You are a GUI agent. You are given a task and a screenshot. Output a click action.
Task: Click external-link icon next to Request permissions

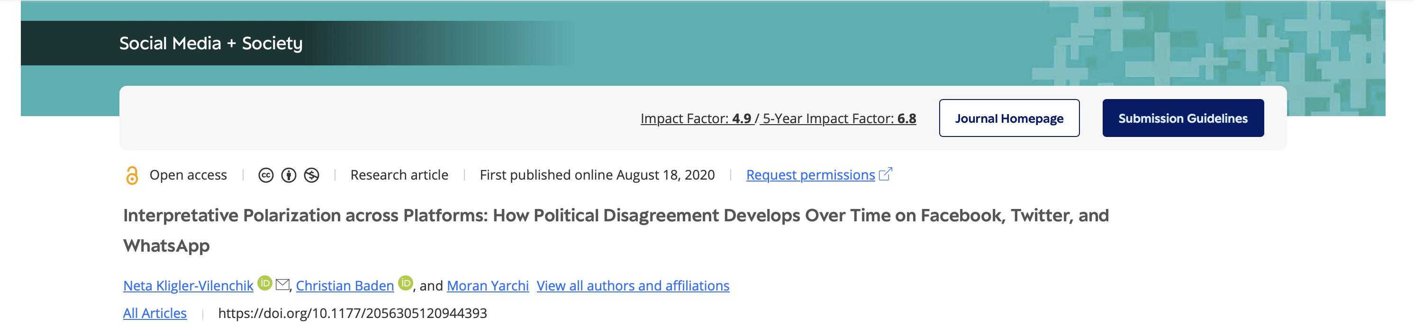(885, 174)
